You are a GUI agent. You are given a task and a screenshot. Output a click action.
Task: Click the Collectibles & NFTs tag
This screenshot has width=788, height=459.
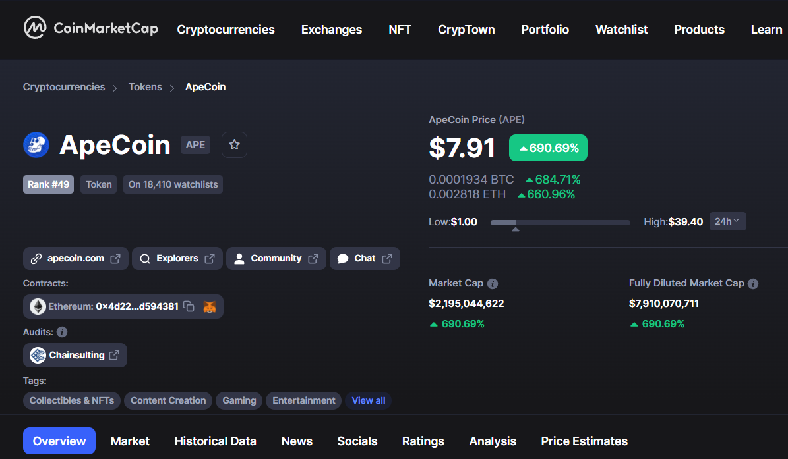pyautogui.click(x=72, y=400)
